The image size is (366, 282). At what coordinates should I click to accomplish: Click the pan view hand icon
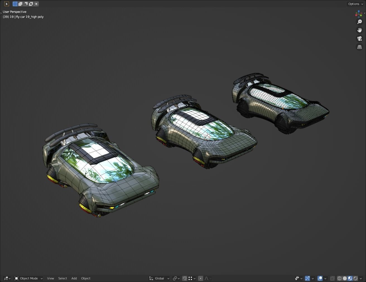click(360, 30)
